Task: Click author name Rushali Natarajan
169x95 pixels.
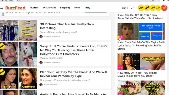Action: [x=51, y=85]
